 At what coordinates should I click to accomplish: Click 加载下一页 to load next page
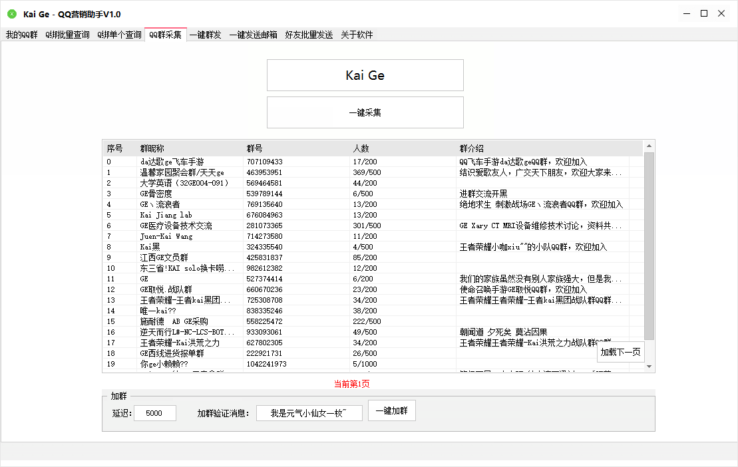(x=620, y=352)
